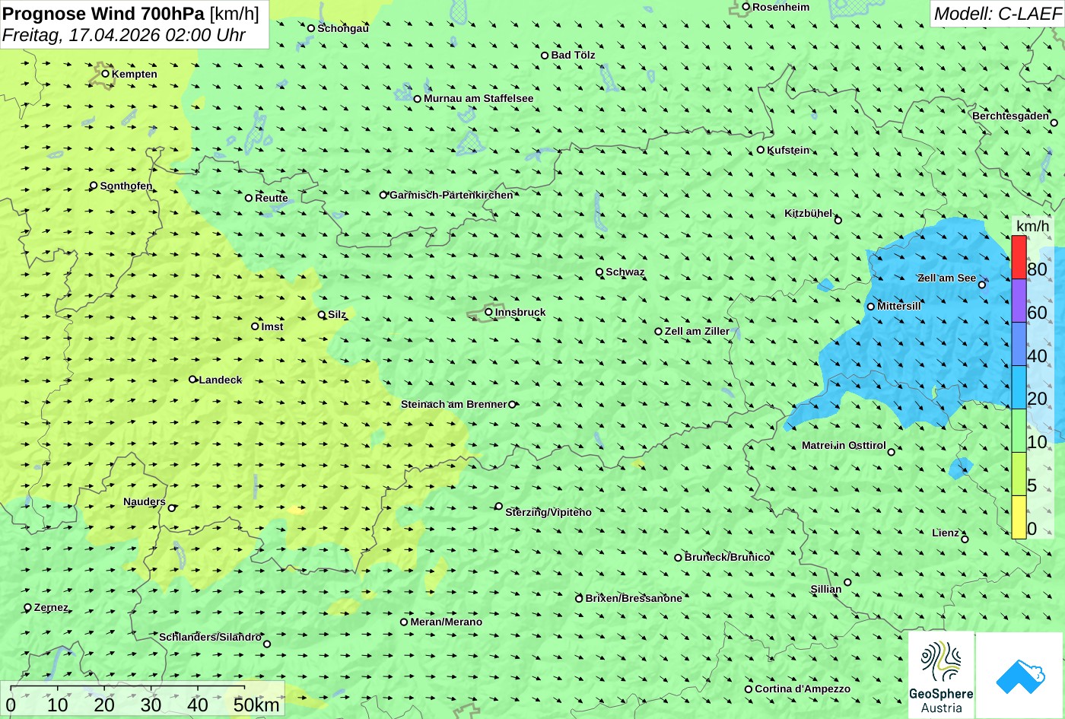Click the Cortina d'Ampezzo marker circle

coord(748,689)
